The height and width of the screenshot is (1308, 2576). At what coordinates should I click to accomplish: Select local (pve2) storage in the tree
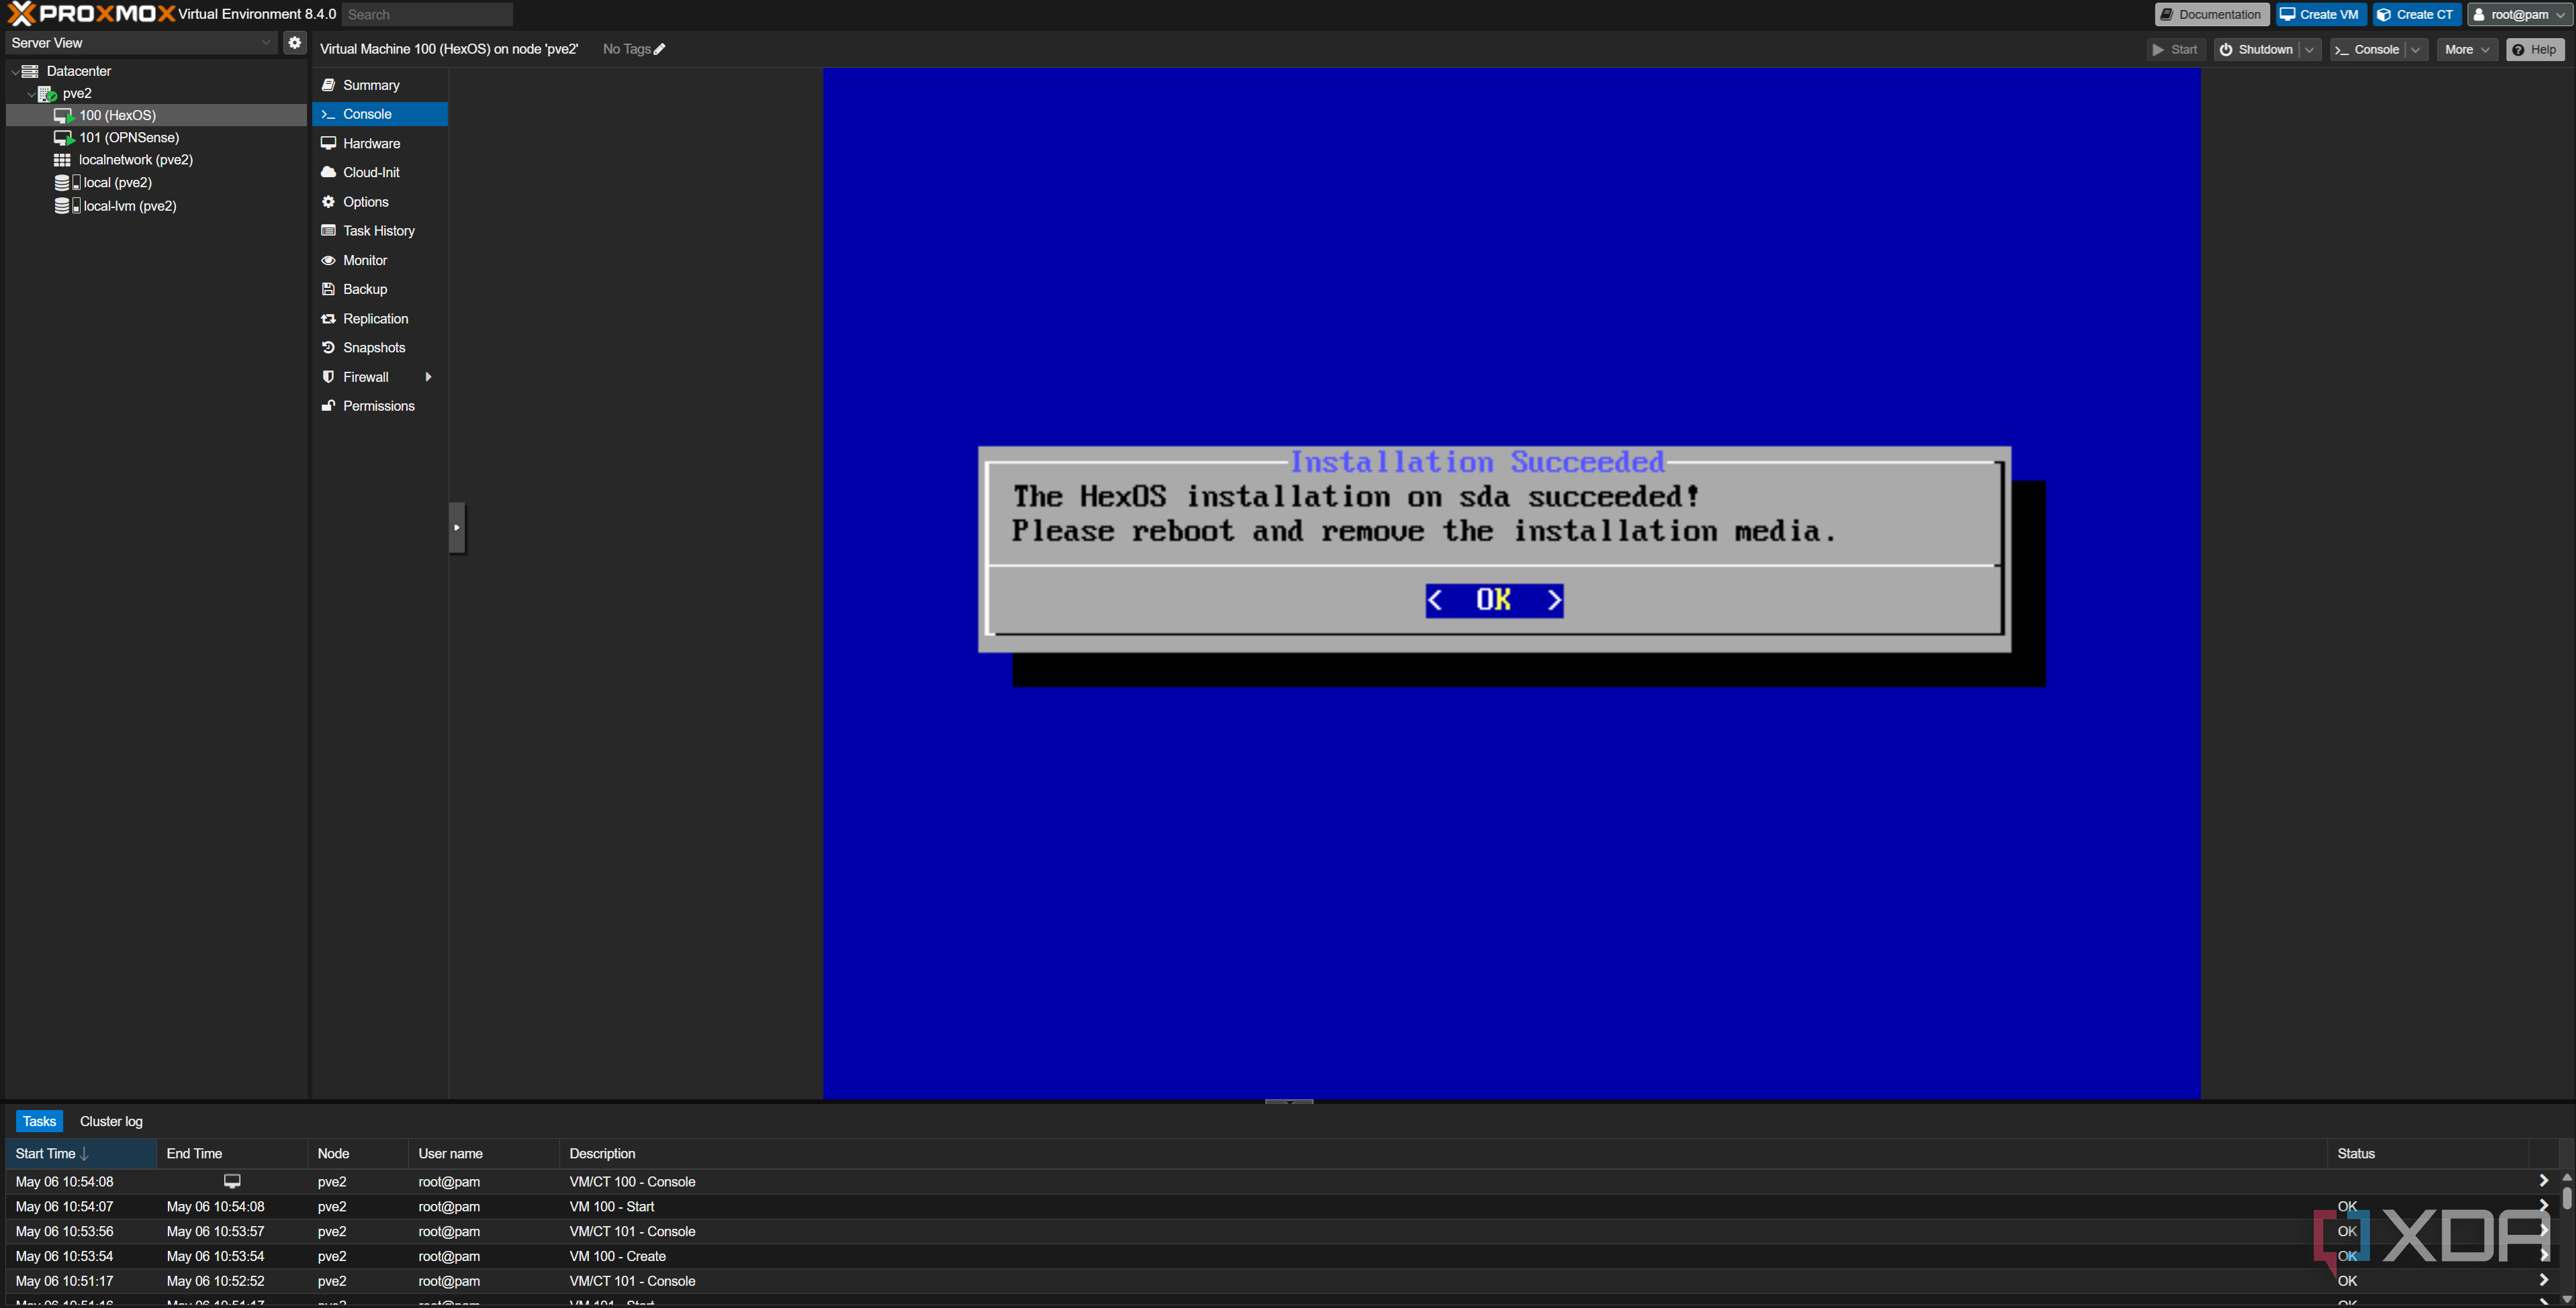click(156, 183)
